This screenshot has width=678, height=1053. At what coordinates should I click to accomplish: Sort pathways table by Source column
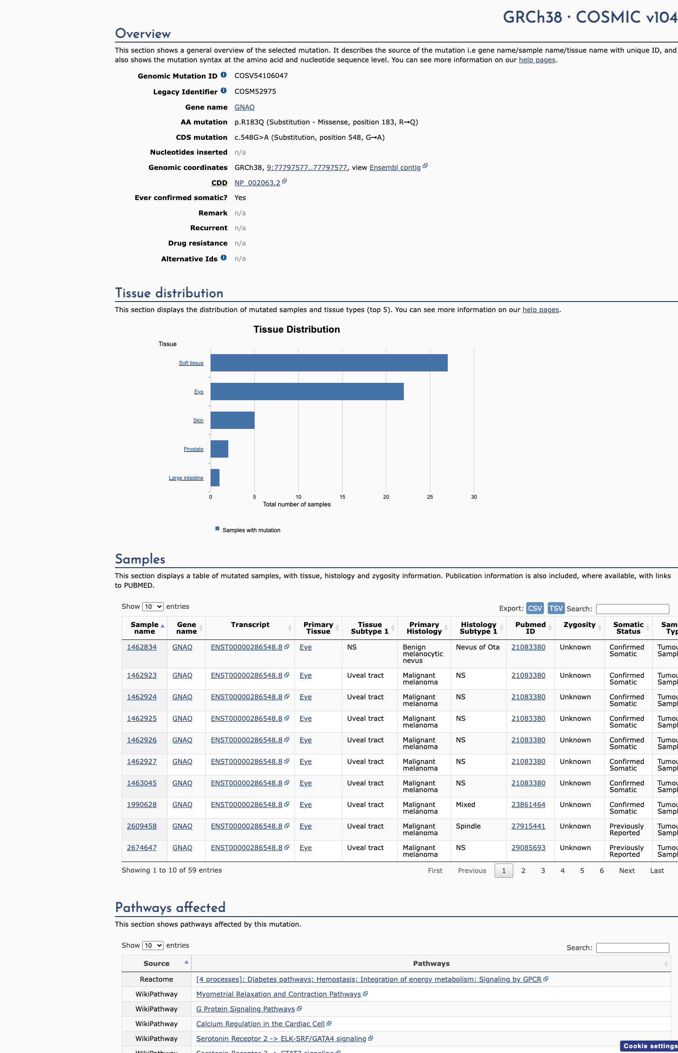157,963
